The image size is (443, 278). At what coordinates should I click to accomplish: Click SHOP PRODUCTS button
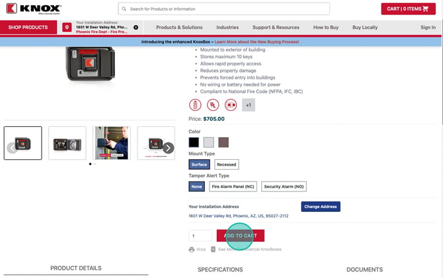tap(28, 27)
